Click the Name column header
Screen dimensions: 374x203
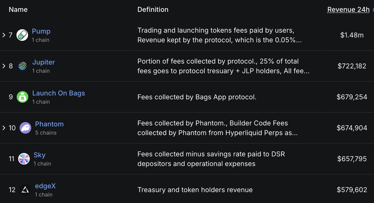tap(18, 10)
